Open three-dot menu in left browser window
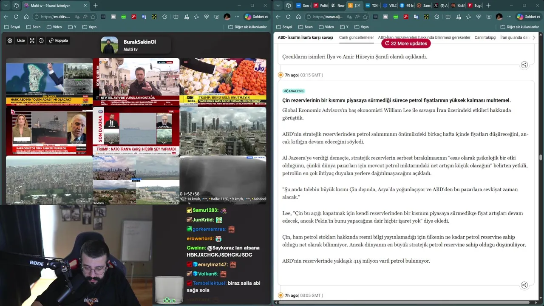 pos(237,17)
